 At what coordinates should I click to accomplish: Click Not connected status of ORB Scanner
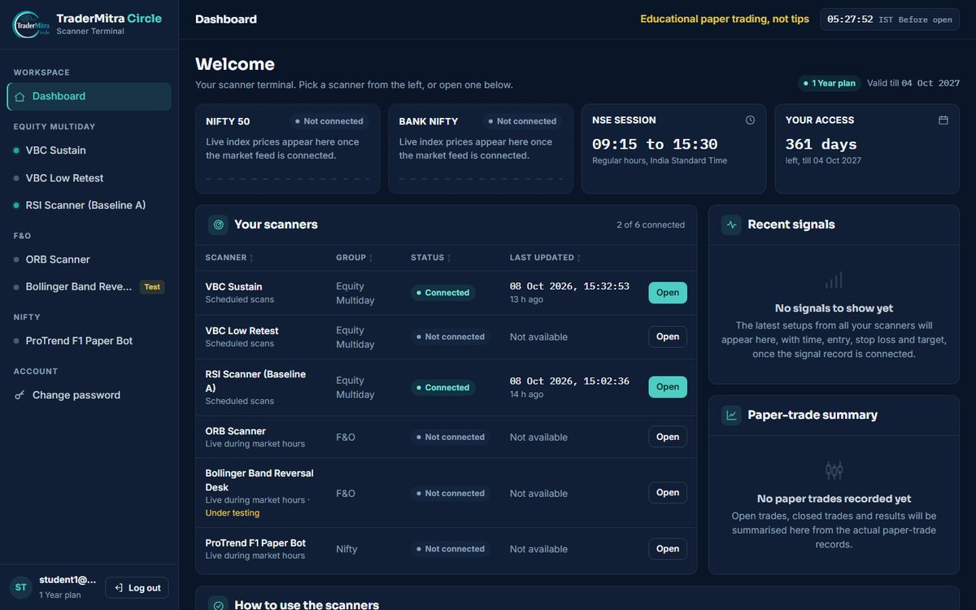click(451, 437)
